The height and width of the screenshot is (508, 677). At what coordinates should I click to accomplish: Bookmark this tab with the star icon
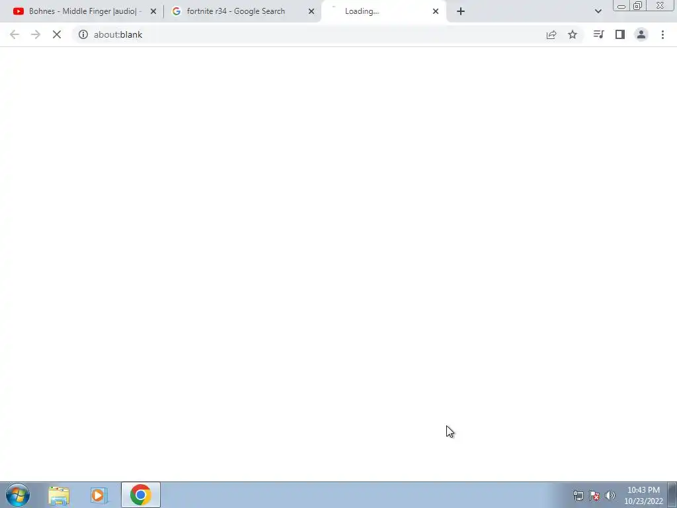[573, 34]
